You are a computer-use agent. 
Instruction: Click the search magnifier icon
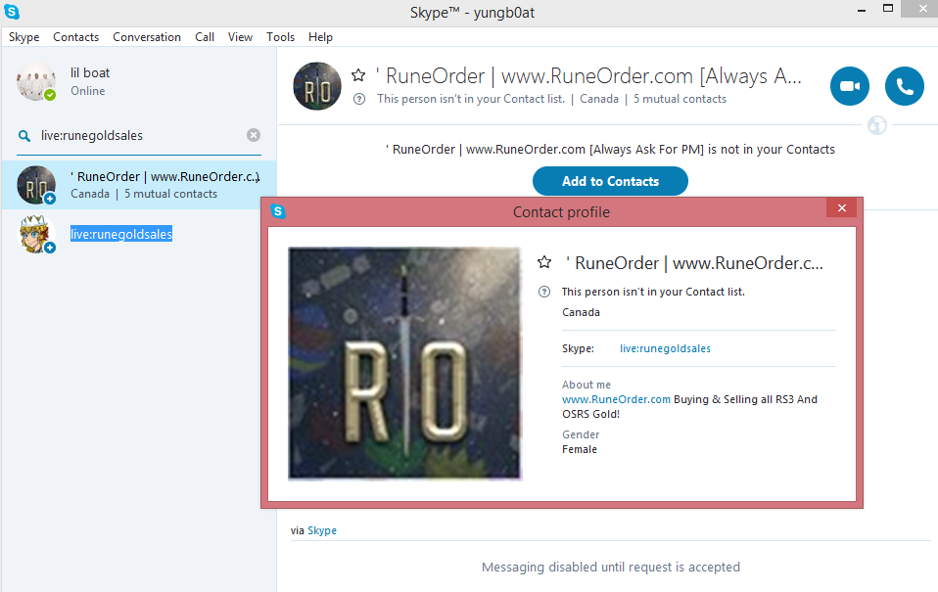point(24,136)
